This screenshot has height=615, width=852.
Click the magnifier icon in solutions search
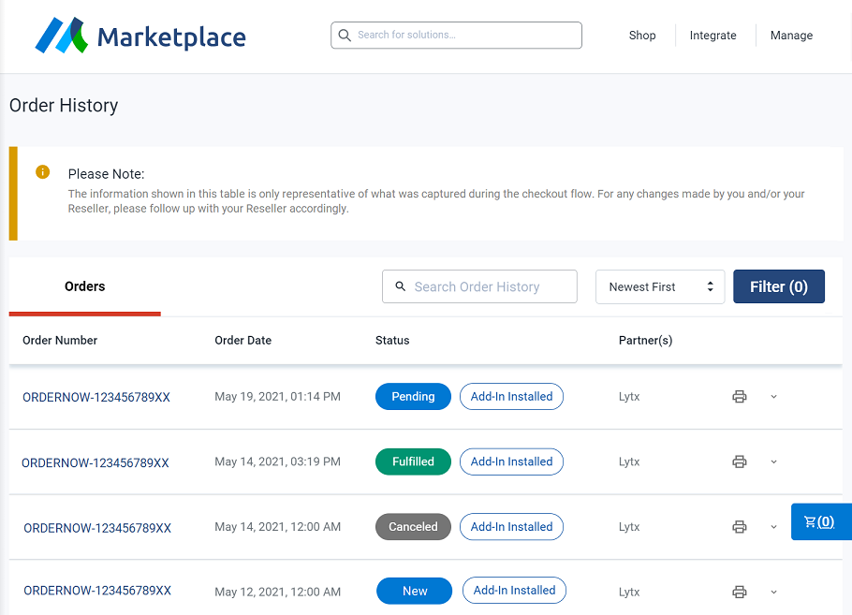[x=345, y=36]
